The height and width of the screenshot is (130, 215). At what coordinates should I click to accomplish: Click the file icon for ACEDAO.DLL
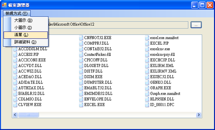click(x=15, y=77)
